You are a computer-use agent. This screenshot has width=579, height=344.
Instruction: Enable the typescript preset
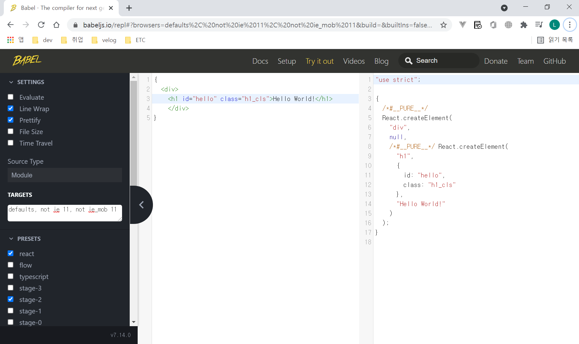[x=11, y=276]
